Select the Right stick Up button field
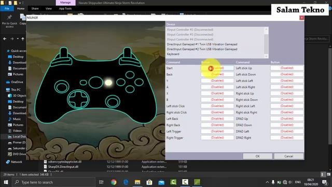Screen dimensions: 332x187 [287, 94]
